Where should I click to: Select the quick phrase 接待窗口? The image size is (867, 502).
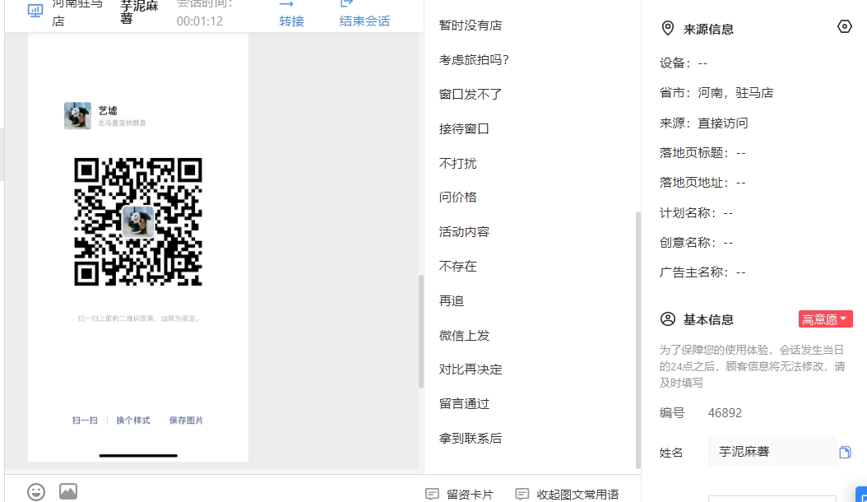(x=464, y=129)
